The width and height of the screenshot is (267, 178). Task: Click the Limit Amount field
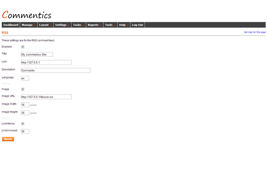click(x=25, y=131)
